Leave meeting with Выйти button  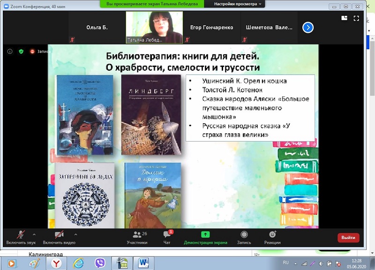click(x=348, y=238)
